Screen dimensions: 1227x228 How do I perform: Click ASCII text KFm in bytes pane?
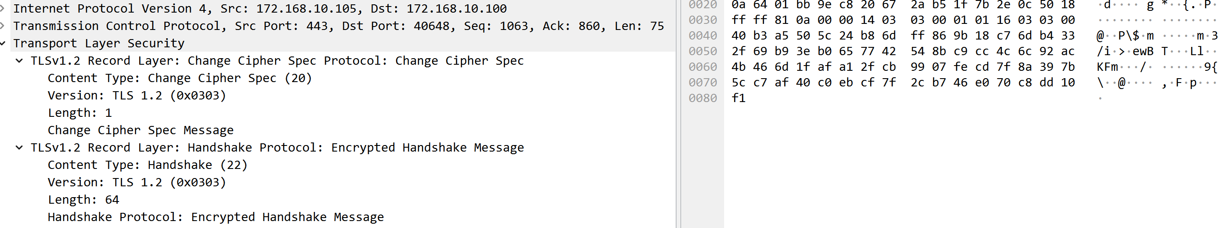point(1107,67)
